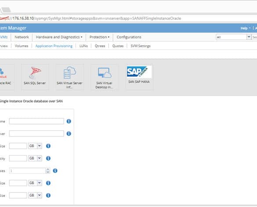The width and height of the screenshot is (257, 207).
Task: Select the SAN Virtual Desktop Infrastructure icon
Action: [104, 78]
